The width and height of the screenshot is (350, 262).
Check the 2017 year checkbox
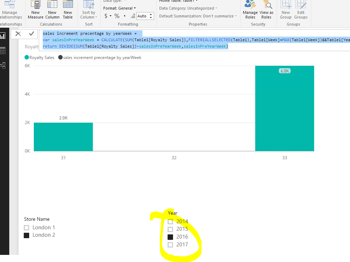170,245
